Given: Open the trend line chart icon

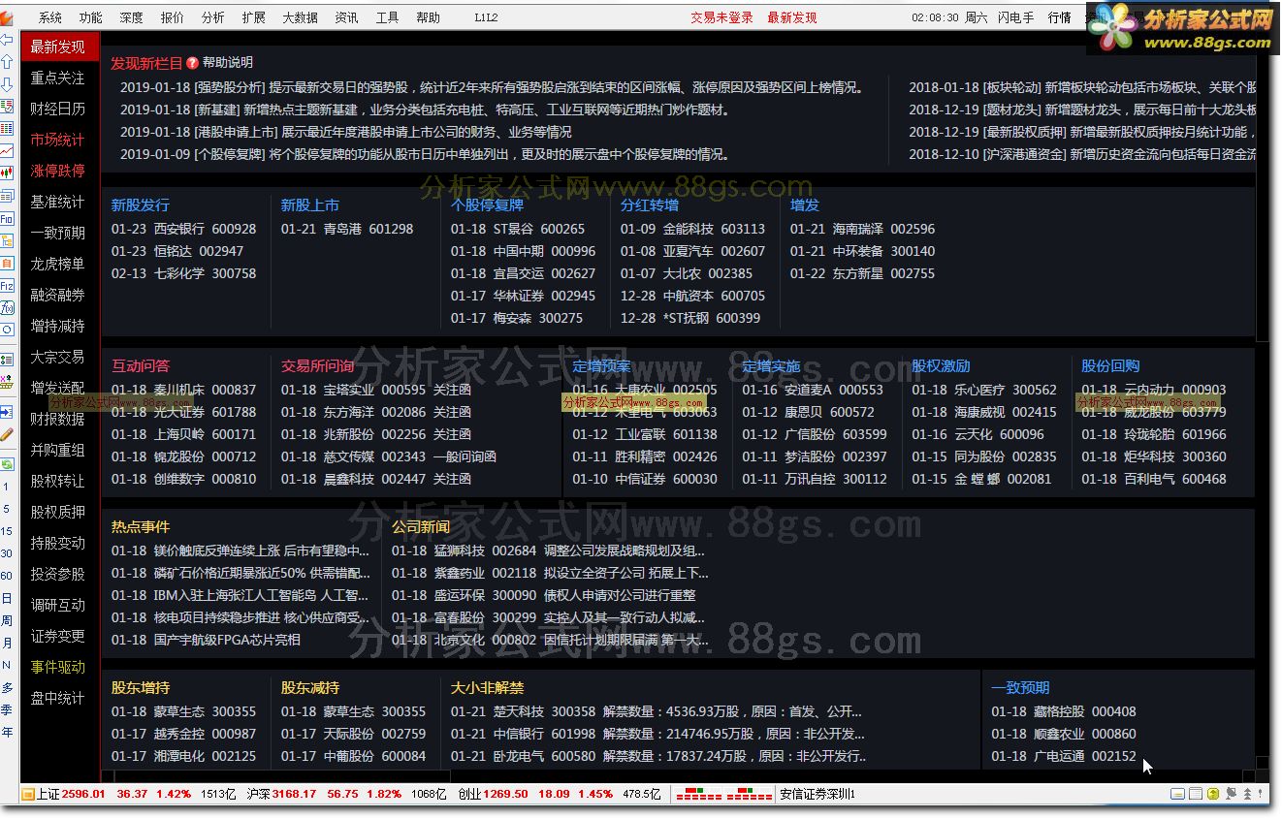Looking at the screenshot, I should click(7, 150).
